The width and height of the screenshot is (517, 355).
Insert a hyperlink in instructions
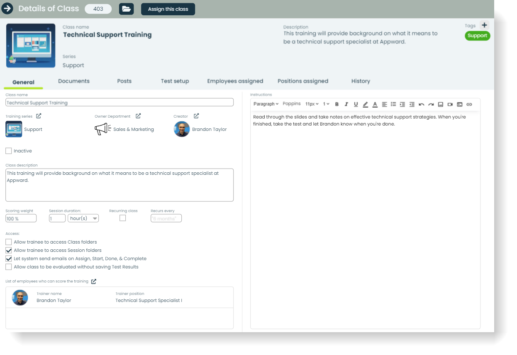469,104
